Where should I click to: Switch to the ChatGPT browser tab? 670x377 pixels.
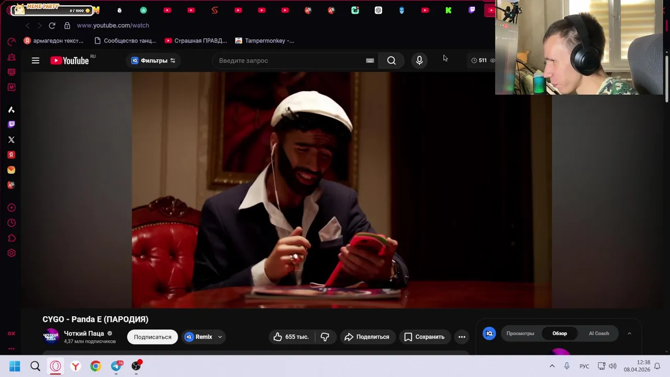[378, 10]
